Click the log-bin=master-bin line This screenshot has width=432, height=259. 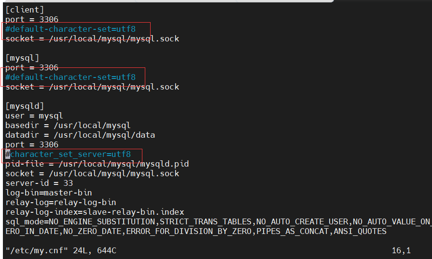[x=49, y=193]
